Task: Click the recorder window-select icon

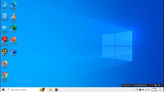Action: [x=126, y=85]
